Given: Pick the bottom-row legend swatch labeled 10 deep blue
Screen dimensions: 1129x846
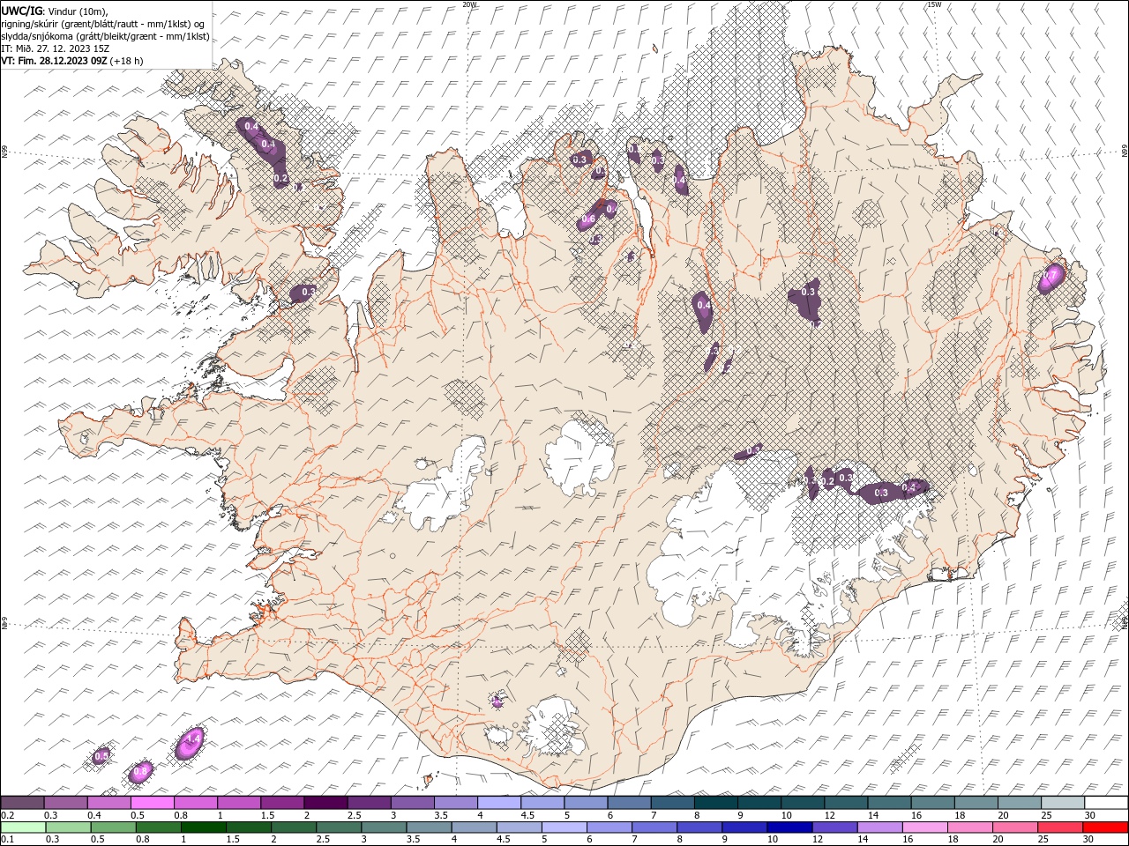Looking at the screenshot, I should point(789,827).
